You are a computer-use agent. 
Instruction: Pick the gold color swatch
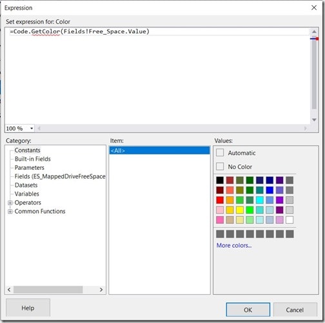[x=230, y=210]
